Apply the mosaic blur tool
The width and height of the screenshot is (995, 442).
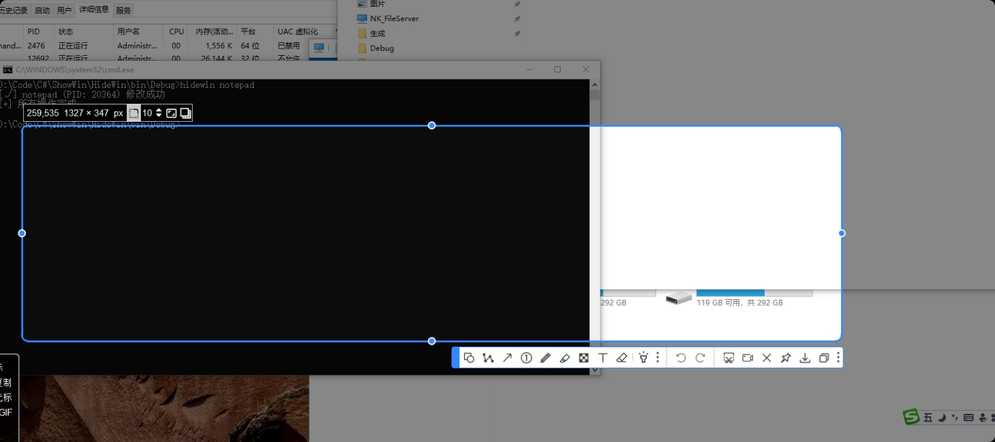pyautogui.click(x=584, y=358)
